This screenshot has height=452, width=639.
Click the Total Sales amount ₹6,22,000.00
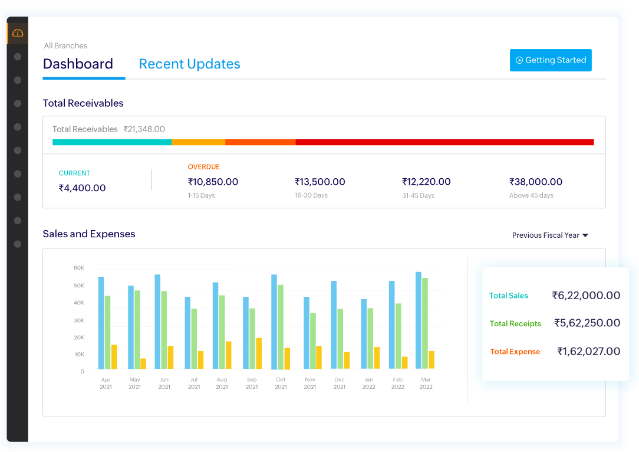click(x=585, y=296)
